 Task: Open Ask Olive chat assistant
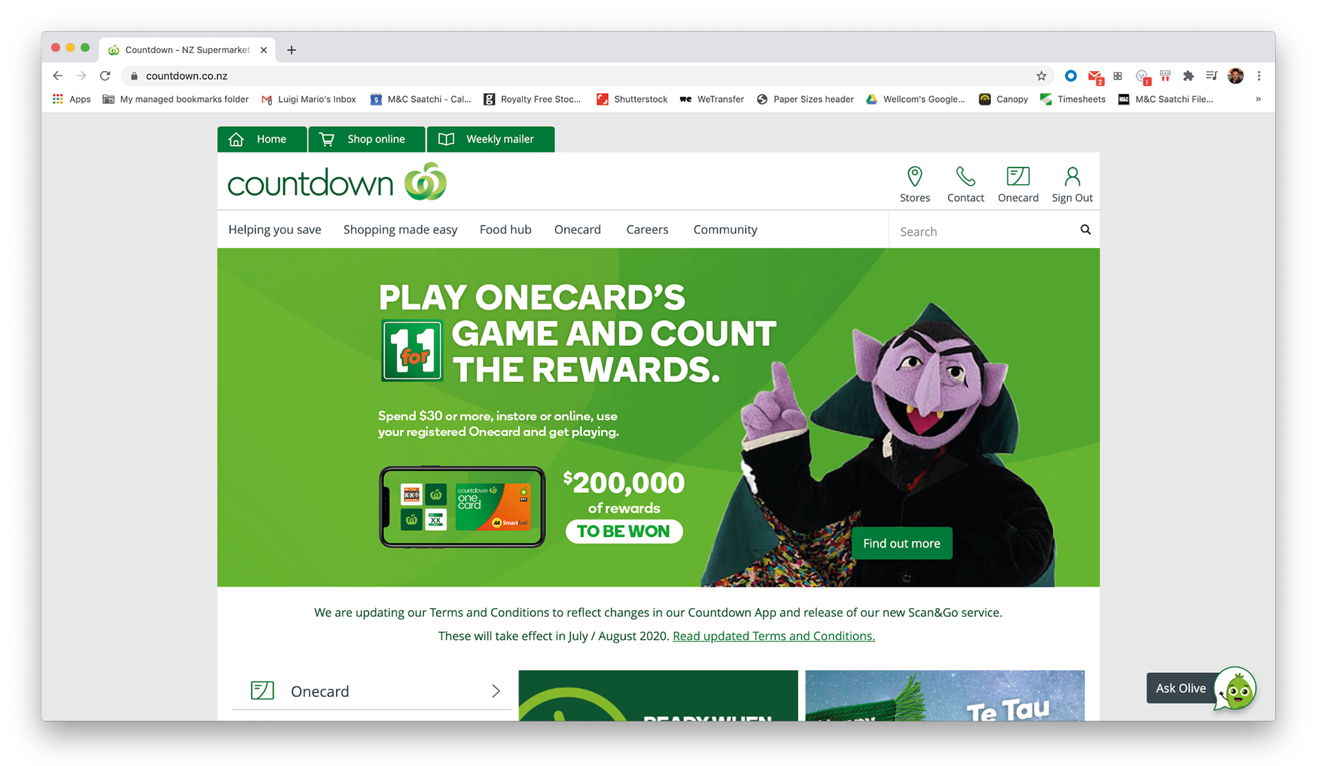point(1201,688)
